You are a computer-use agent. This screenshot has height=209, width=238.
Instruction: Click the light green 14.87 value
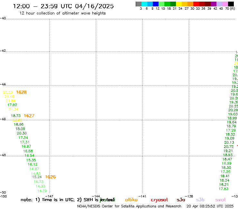click(34, 169)
